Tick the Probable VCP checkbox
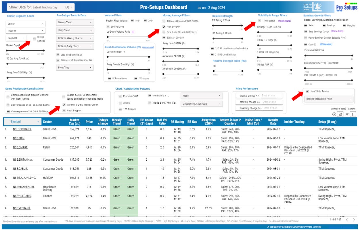This screenshot has height=230, width=360. tap(120, 96)
